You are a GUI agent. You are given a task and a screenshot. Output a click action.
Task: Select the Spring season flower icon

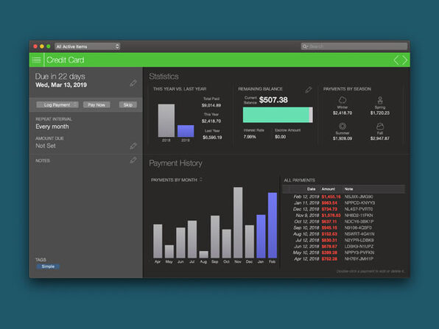point(380,100)
